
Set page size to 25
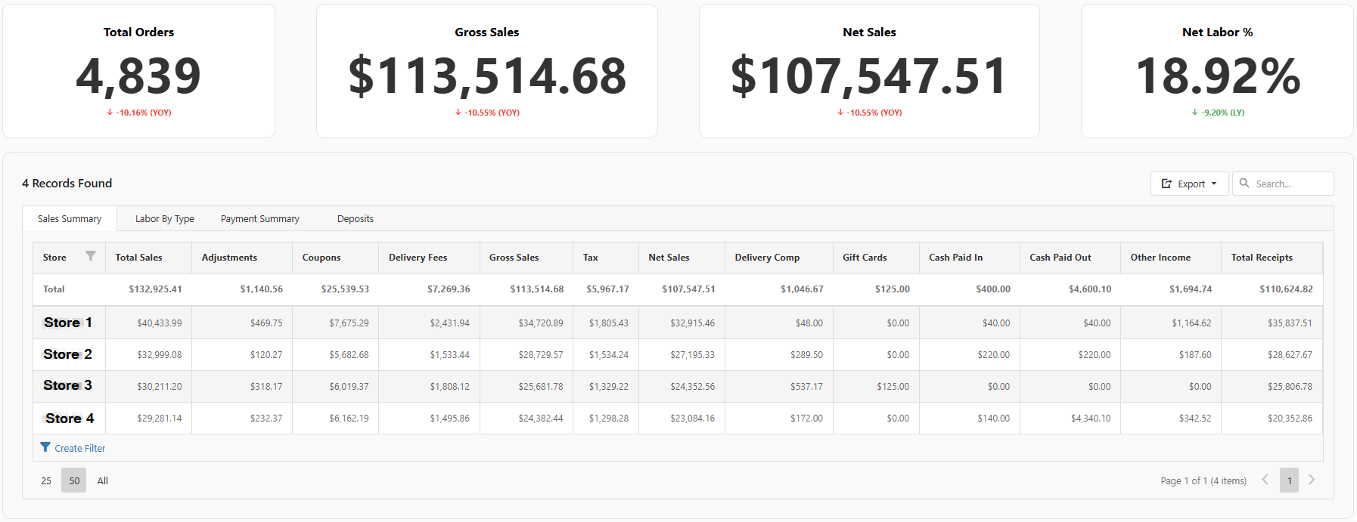click(46, 480)
